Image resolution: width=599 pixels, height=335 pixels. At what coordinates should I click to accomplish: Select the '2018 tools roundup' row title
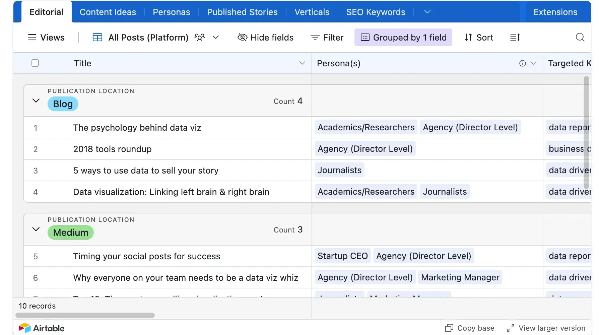tap(113, 149)
